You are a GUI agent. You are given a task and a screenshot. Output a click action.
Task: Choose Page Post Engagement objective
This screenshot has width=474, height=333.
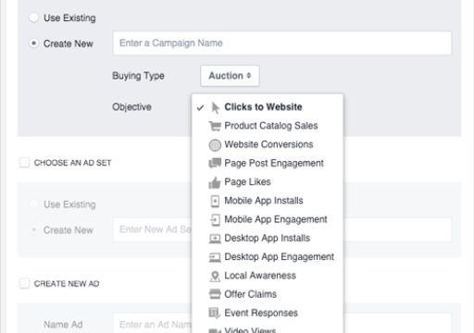coord(268,163)
